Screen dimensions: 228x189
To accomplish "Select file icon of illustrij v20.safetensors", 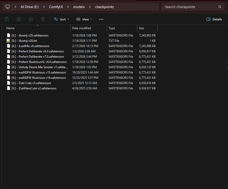I will point(9,35).
